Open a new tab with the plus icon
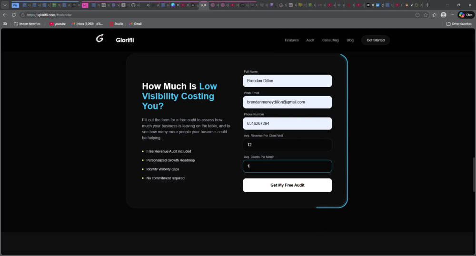 [427, 5]
